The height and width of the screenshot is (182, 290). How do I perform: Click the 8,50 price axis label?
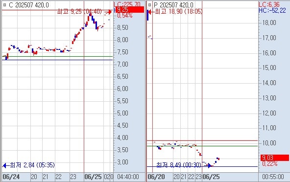[122, 28]
